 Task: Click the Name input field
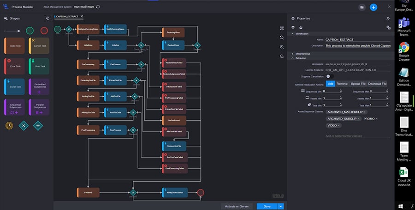tap(358, 40)
